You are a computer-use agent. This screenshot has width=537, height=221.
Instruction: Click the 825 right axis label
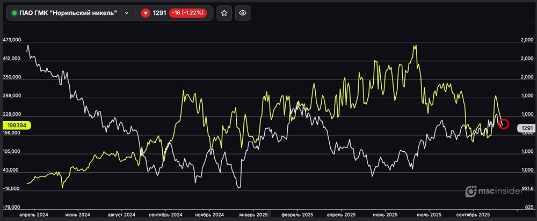(x=529, y=207)
